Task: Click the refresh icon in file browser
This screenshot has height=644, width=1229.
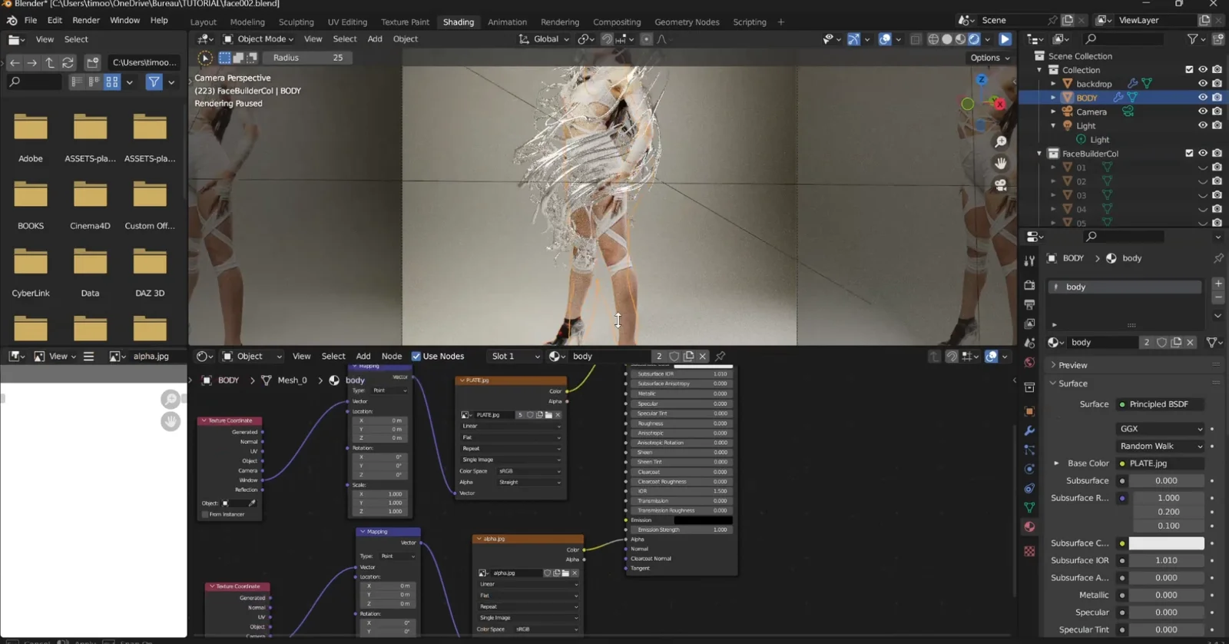Action: 68,62
